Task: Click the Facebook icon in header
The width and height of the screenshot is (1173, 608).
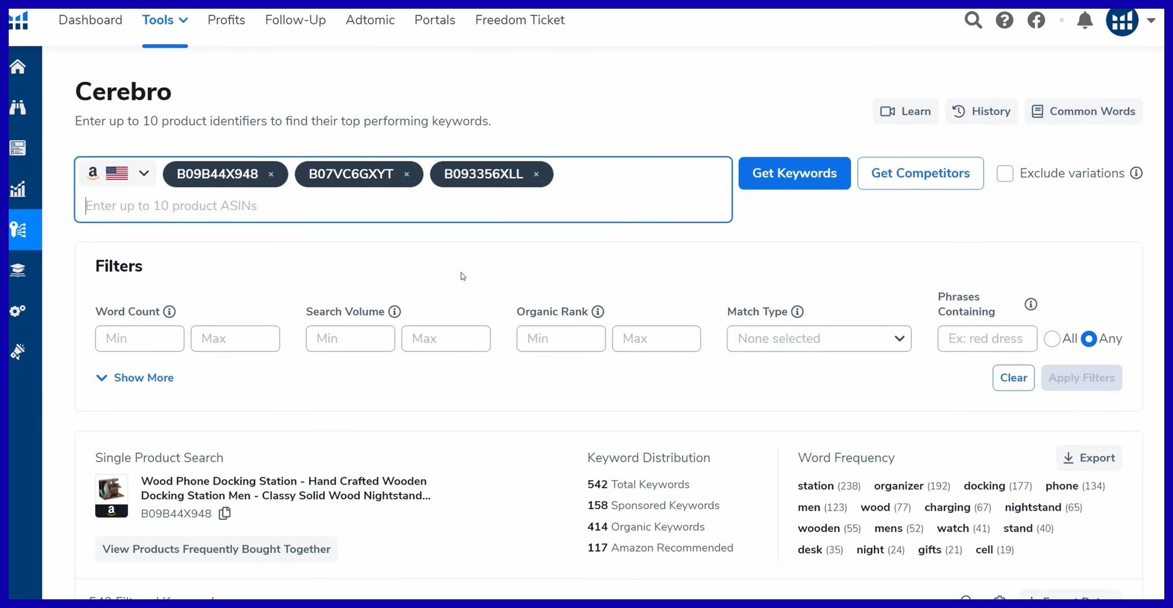Action: click(x=1036, y=20)
